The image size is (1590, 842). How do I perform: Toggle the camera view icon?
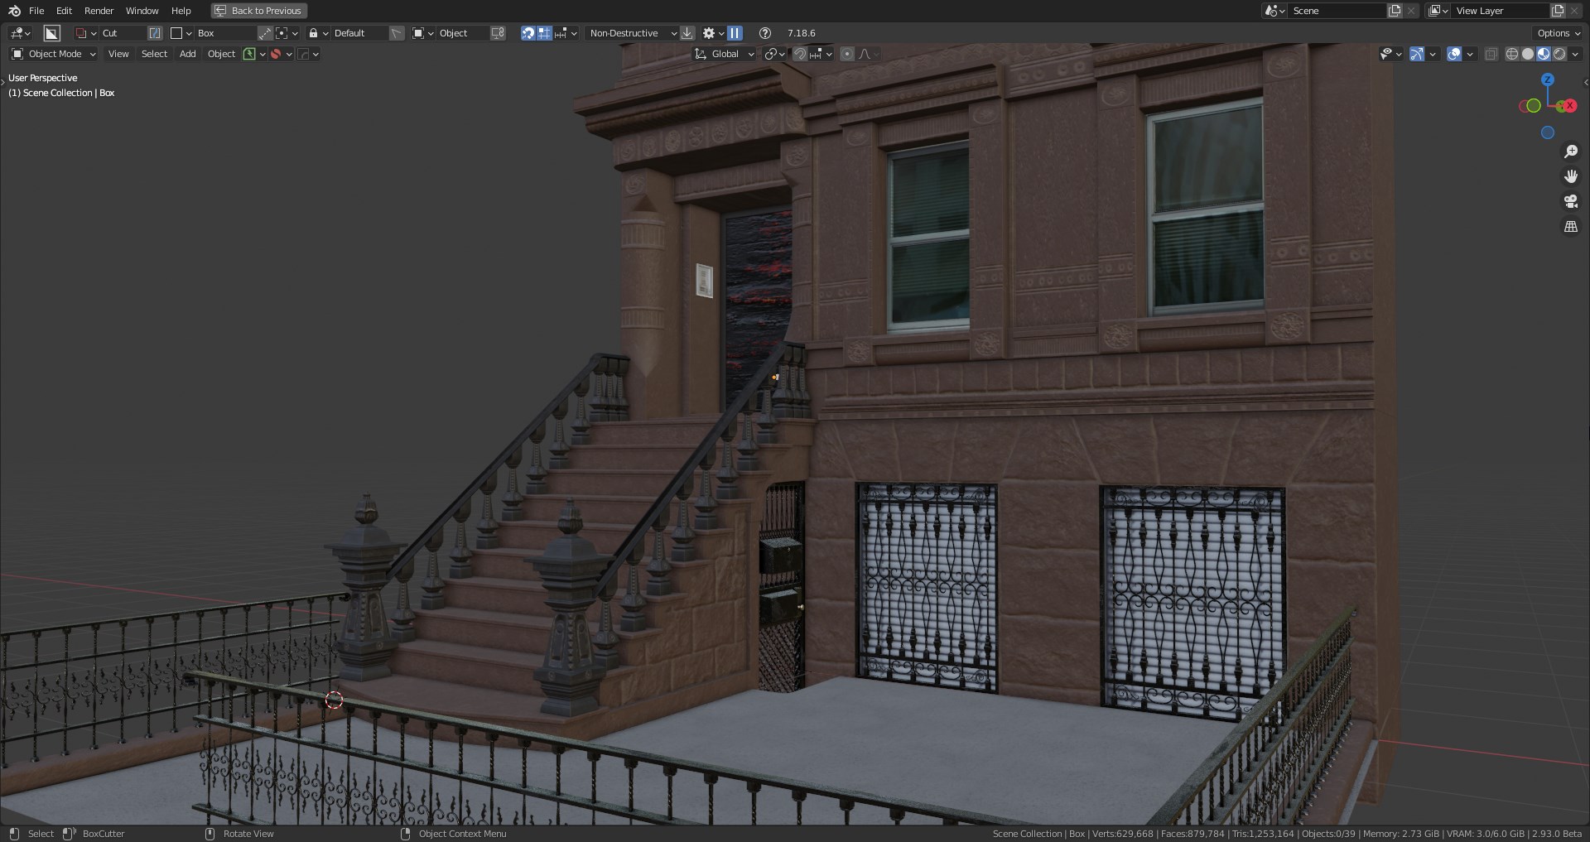click(1571, 201)
